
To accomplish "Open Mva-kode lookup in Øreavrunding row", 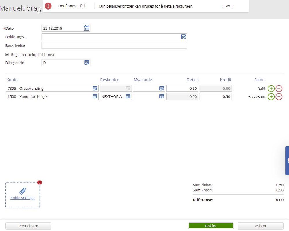I will (161, 88).
